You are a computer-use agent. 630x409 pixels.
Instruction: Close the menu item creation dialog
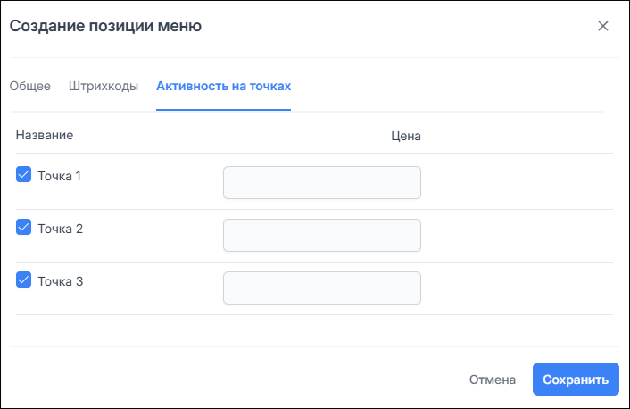pos(602,26)
